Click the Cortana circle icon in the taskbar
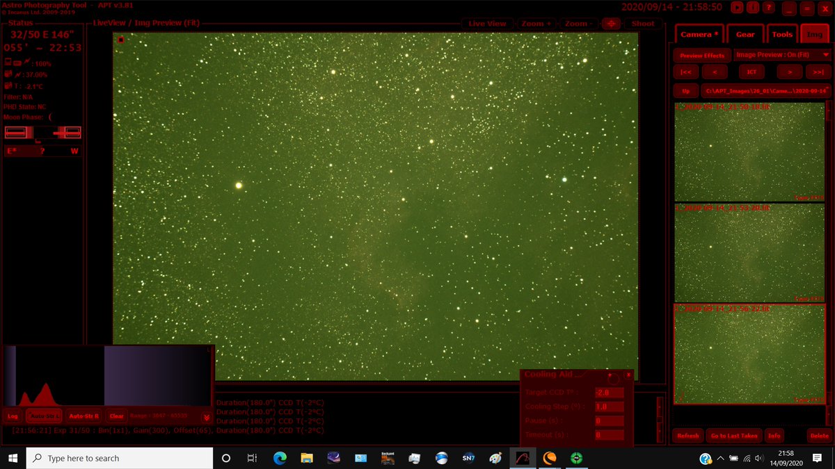The width and height of the screenshot is (835, 469). pyautogui.click(x=225, y=458)
